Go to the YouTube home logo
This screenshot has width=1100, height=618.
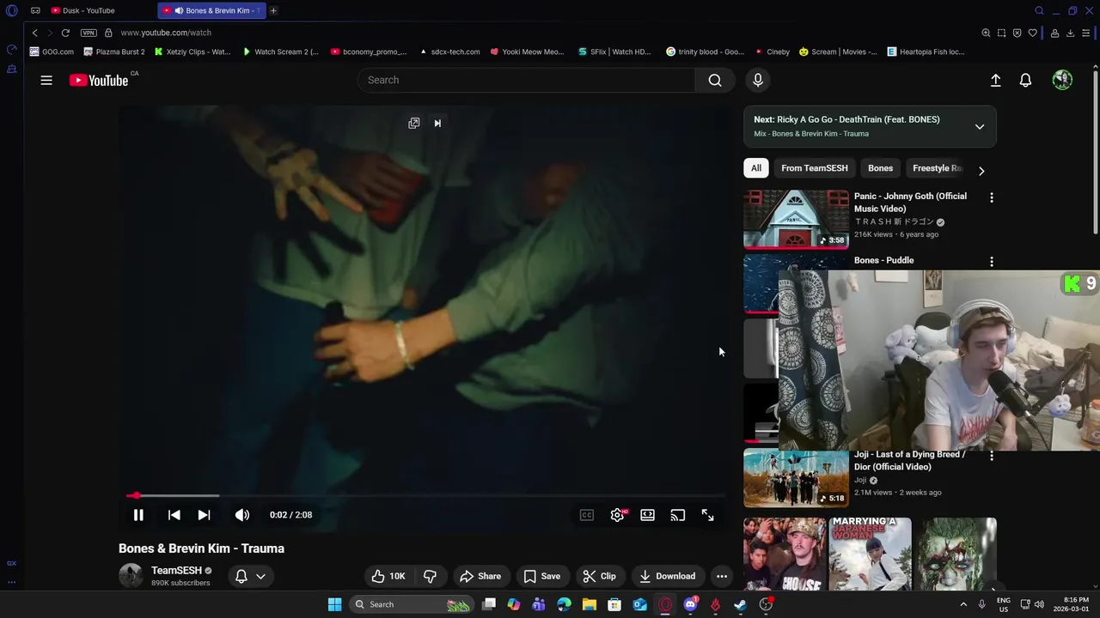99,80
